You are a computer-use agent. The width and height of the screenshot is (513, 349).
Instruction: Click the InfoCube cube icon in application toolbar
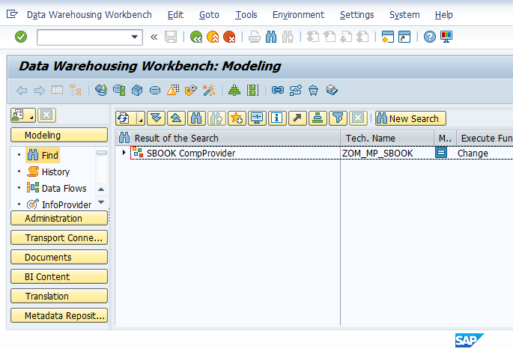[137, 91]
